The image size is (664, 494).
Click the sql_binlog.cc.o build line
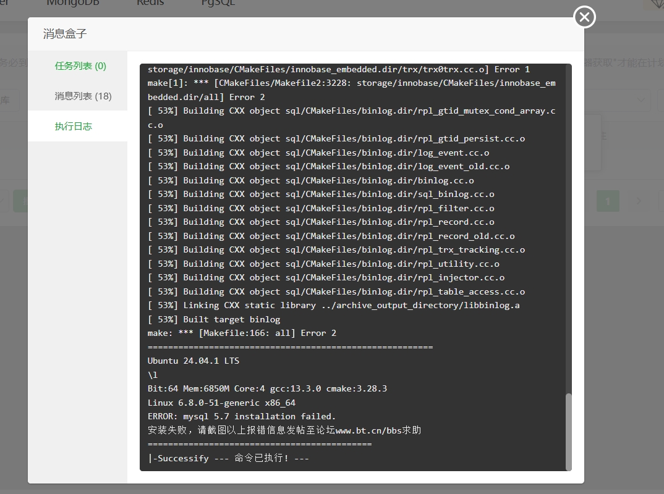tap(321, 195)
